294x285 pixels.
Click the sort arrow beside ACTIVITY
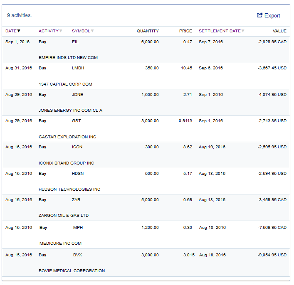click(61, 31)
